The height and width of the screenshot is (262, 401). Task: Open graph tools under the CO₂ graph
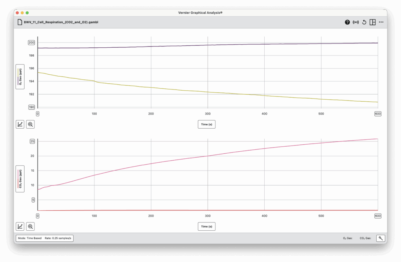pos(20,226)
